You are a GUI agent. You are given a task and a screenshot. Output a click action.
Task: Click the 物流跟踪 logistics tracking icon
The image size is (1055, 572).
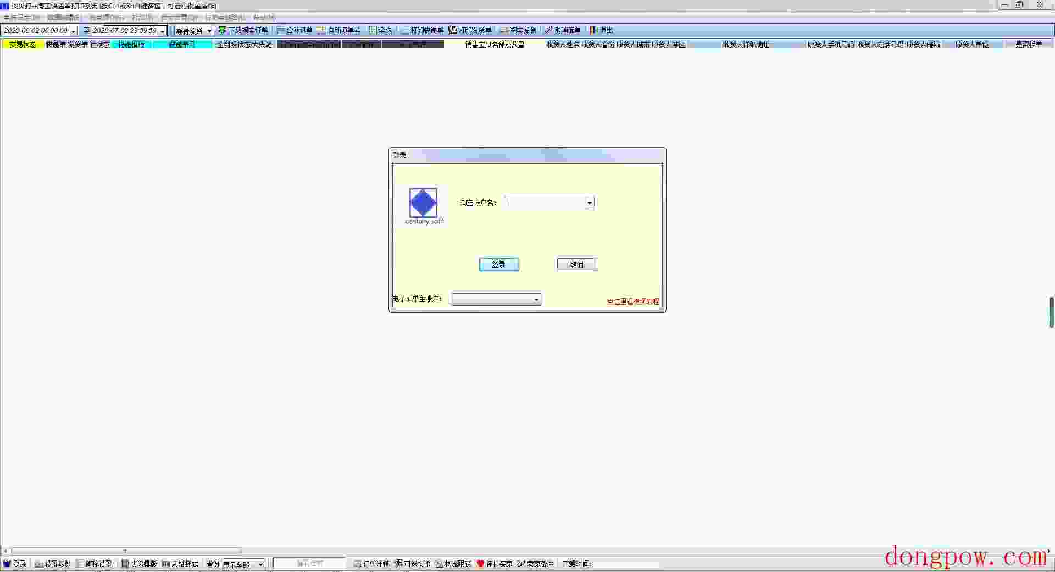point(440,564)
